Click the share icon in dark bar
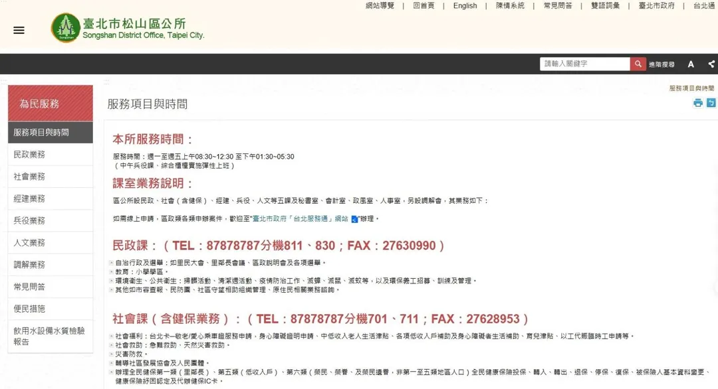718x389 pixels. point(711,64)
